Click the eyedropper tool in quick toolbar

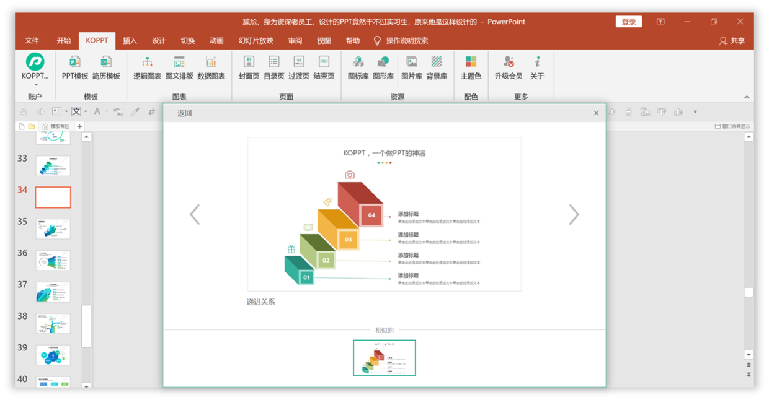(135, 112)
